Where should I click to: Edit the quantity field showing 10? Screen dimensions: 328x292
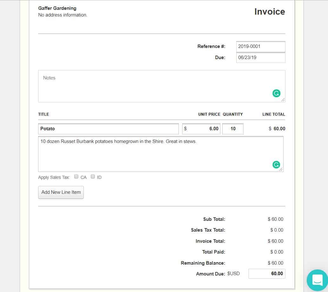click(233, 129)
